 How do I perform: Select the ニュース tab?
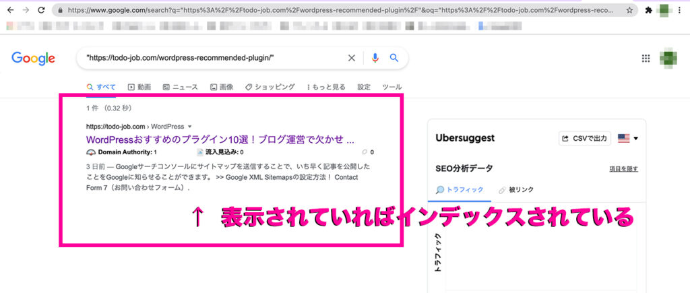point(181,87)
